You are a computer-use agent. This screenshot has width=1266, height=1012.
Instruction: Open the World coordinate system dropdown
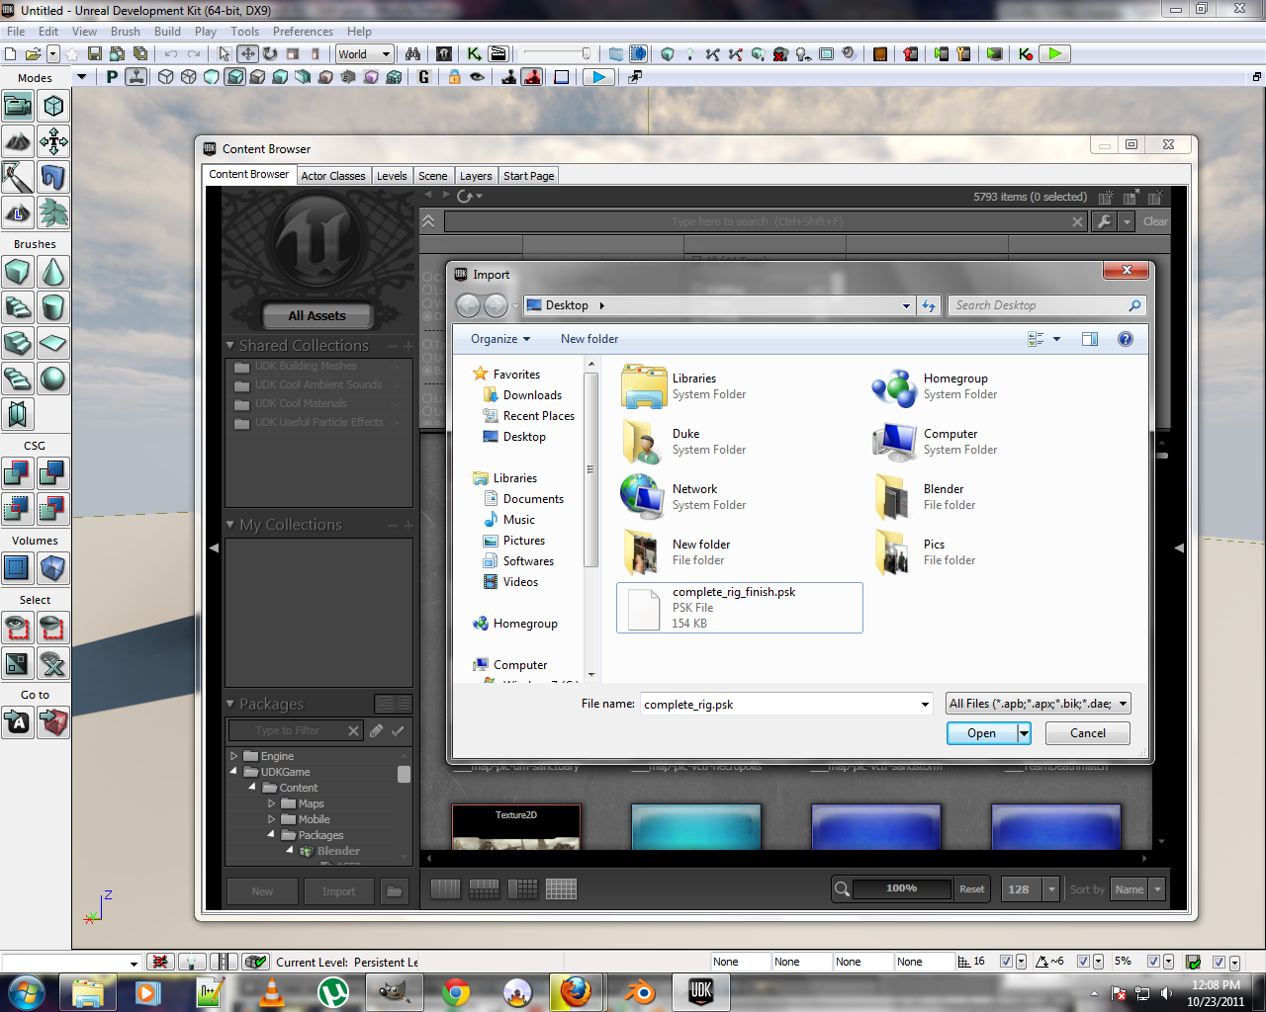[x=365, y=54]
